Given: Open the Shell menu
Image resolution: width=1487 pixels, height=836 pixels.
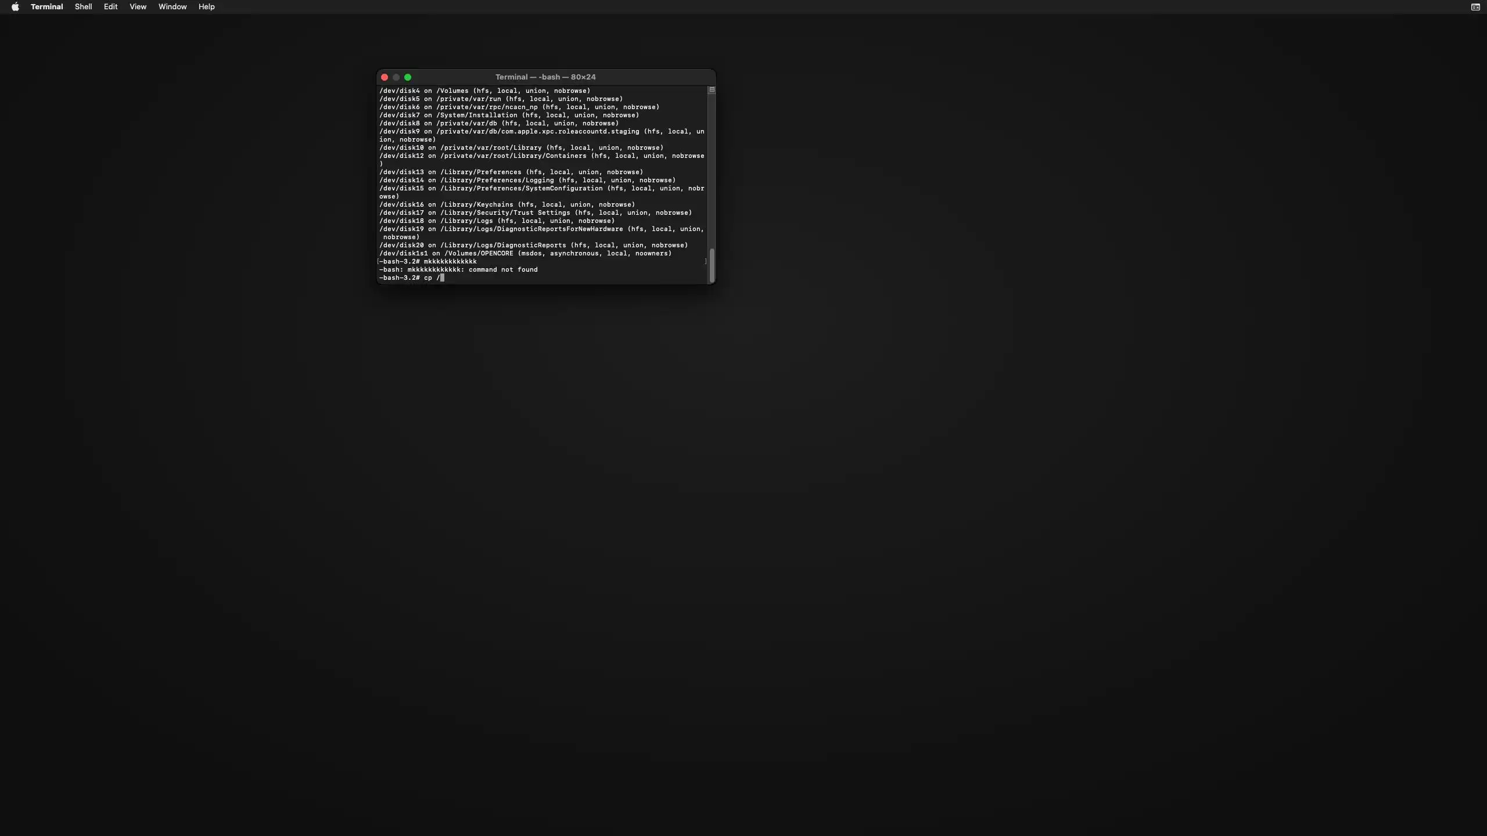Looking at the screenshot, I should 83,7.
